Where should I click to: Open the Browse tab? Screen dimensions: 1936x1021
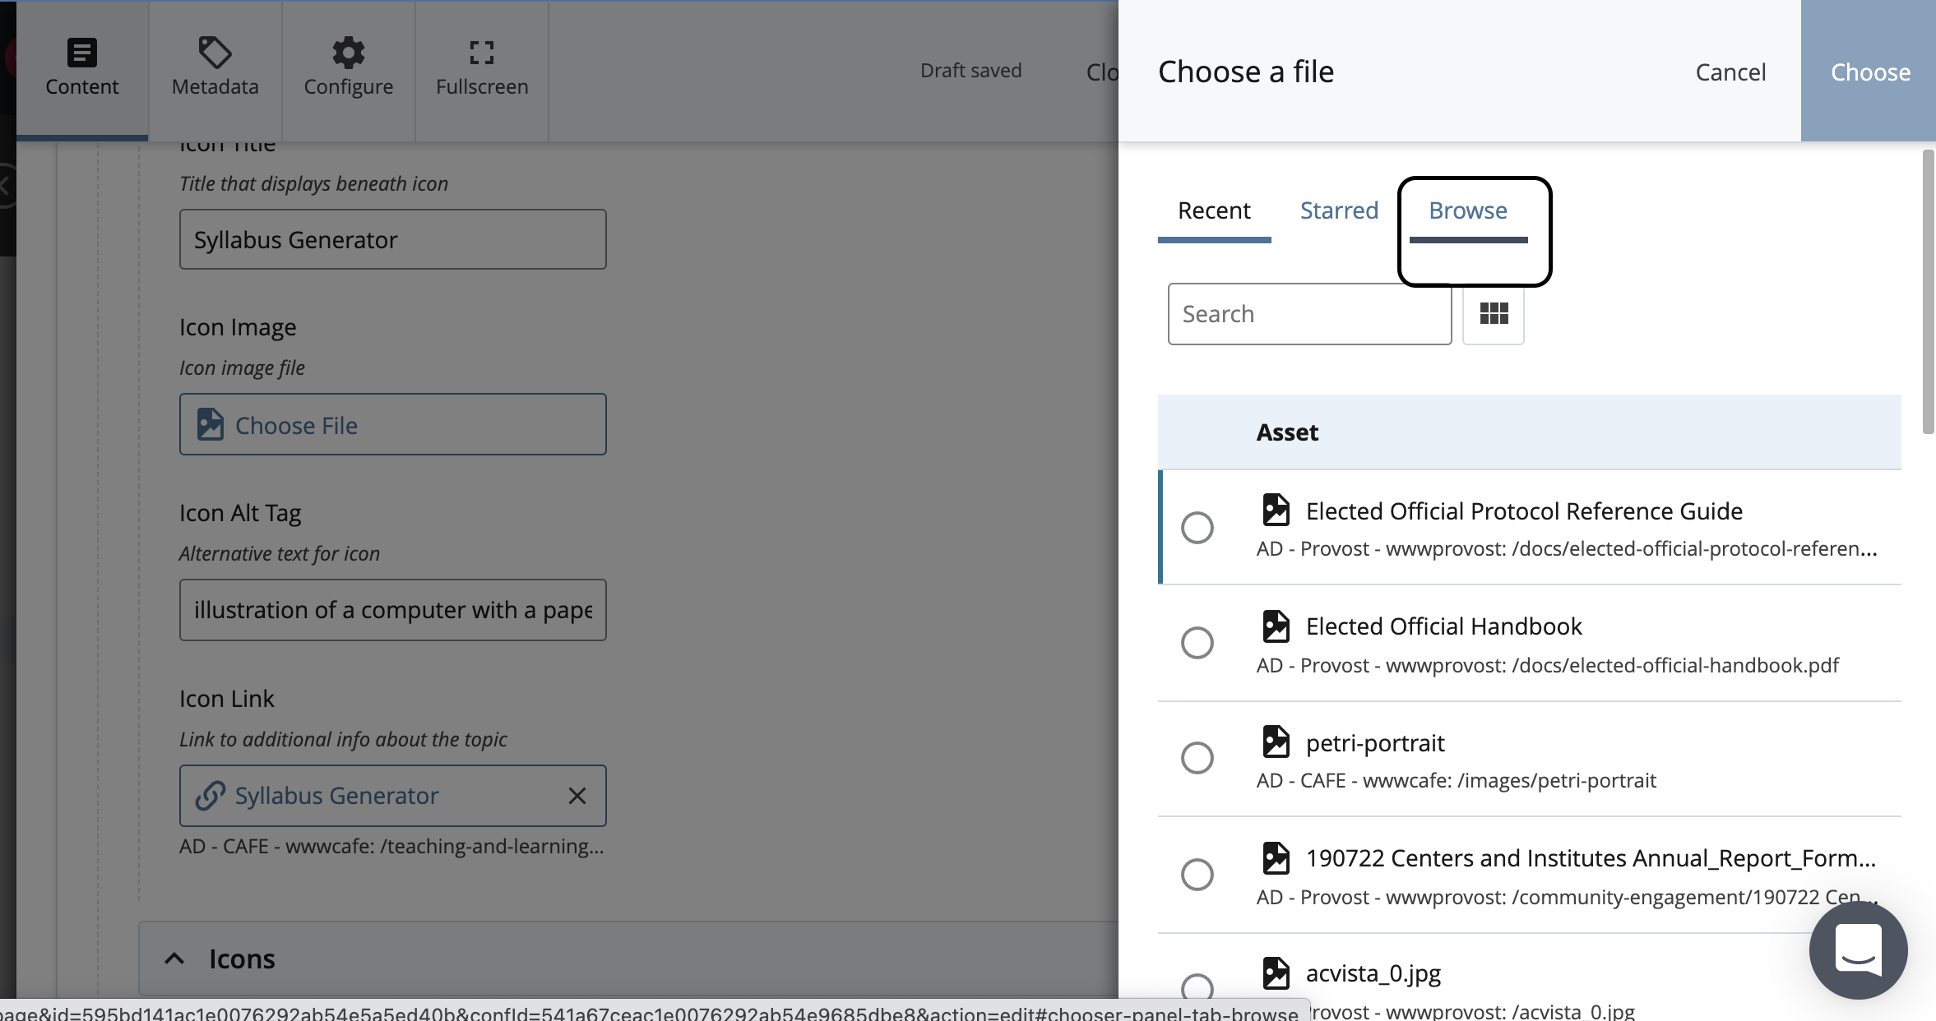(x=1468, y=211)
